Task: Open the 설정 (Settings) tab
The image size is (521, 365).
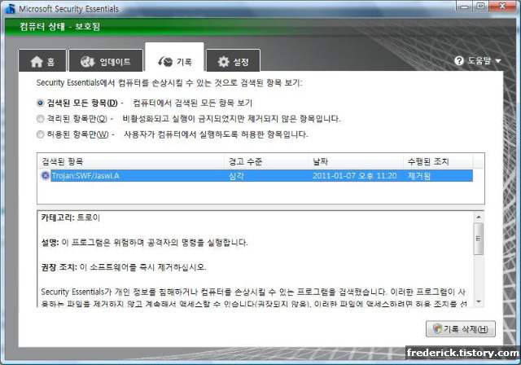Action: [x=234, y=61]
